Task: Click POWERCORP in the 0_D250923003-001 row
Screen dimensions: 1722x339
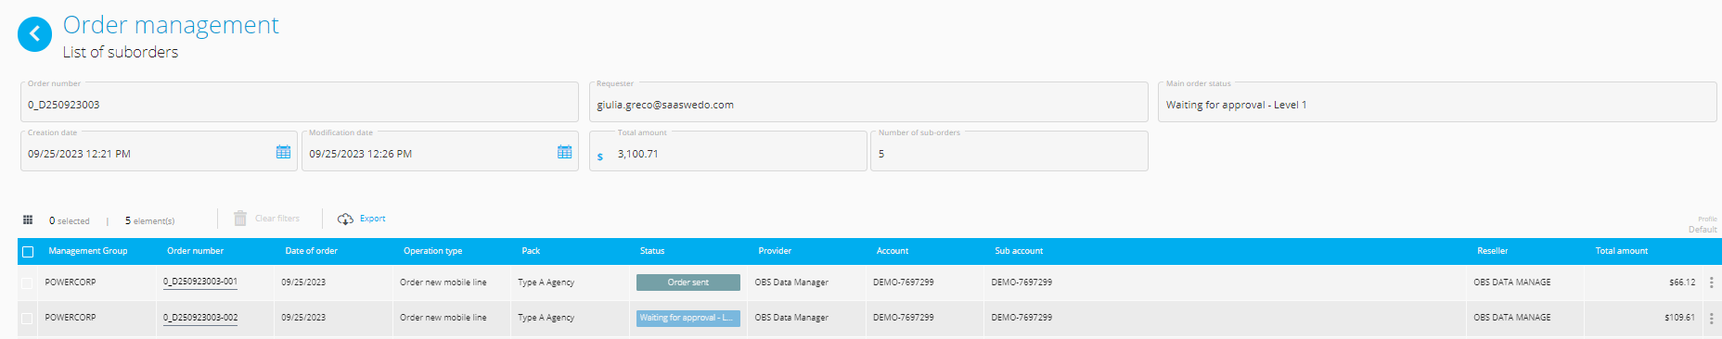Action: [71, 282]
